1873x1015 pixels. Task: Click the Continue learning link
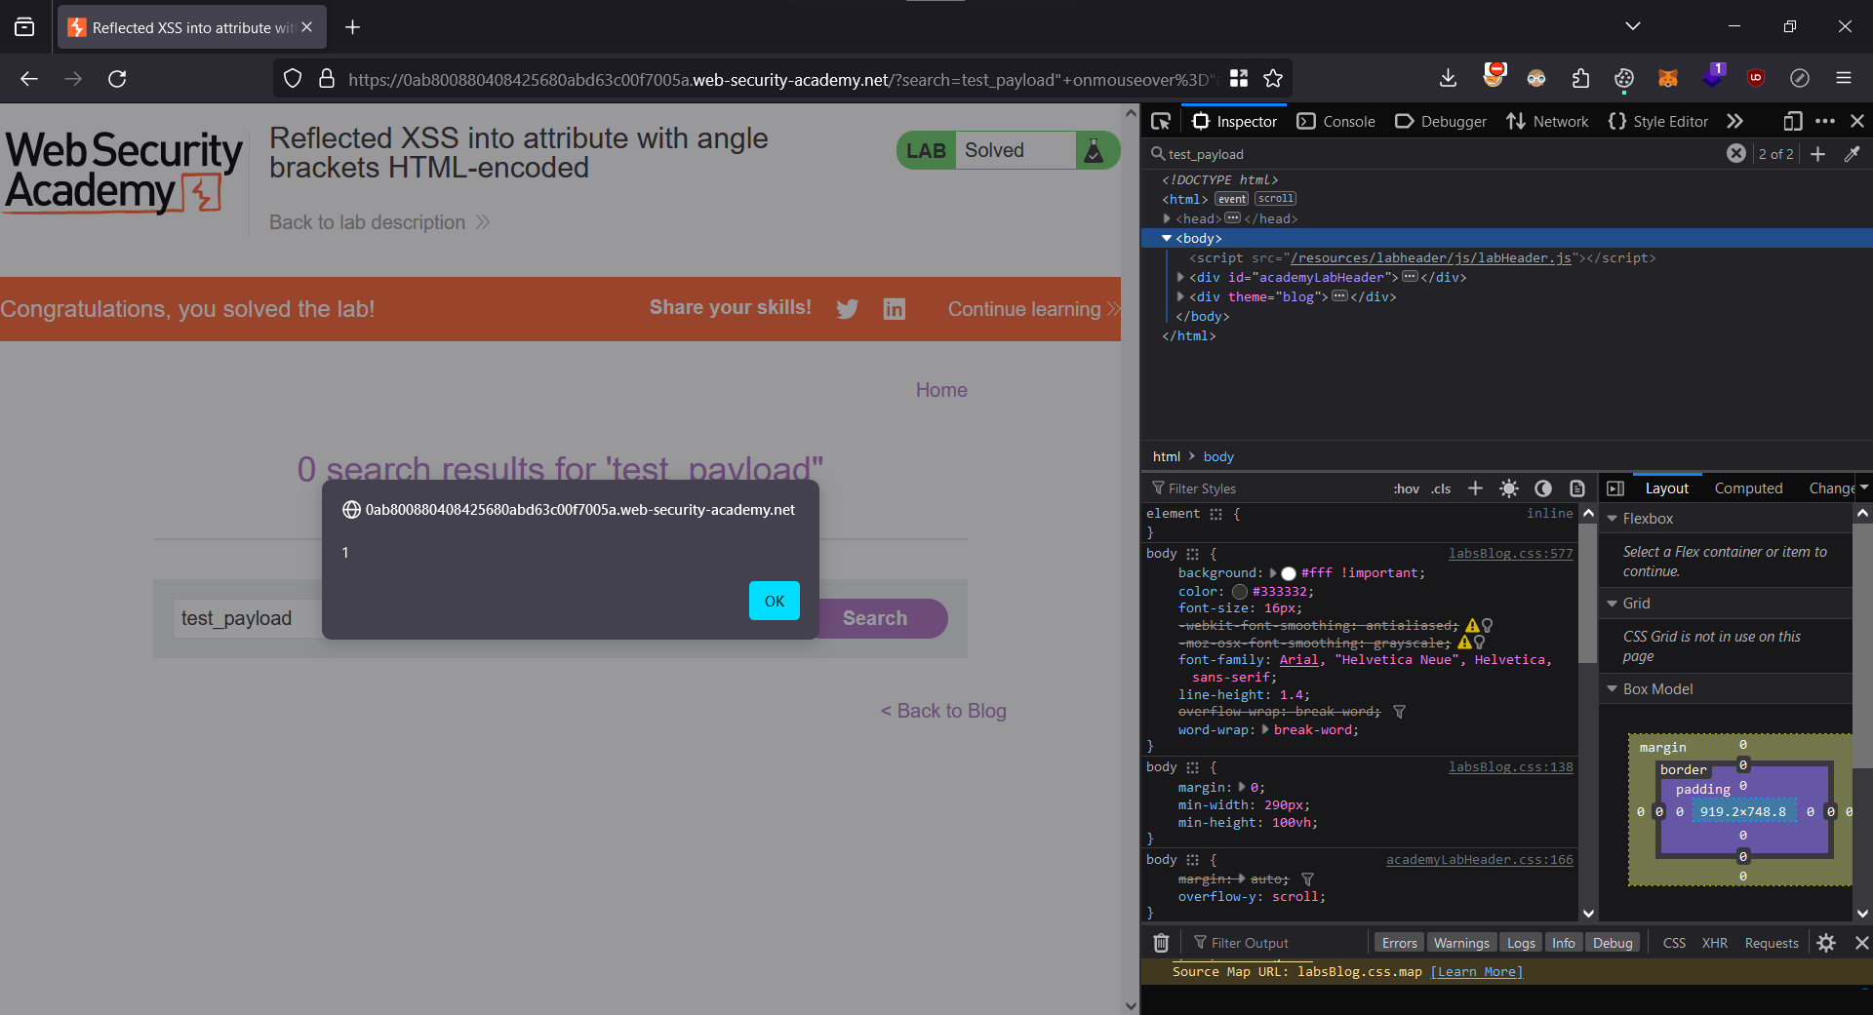click(1033, 309)
